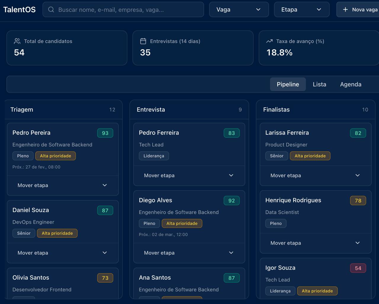
Task: Click the candidate search input field
Action: pos(127,9)
